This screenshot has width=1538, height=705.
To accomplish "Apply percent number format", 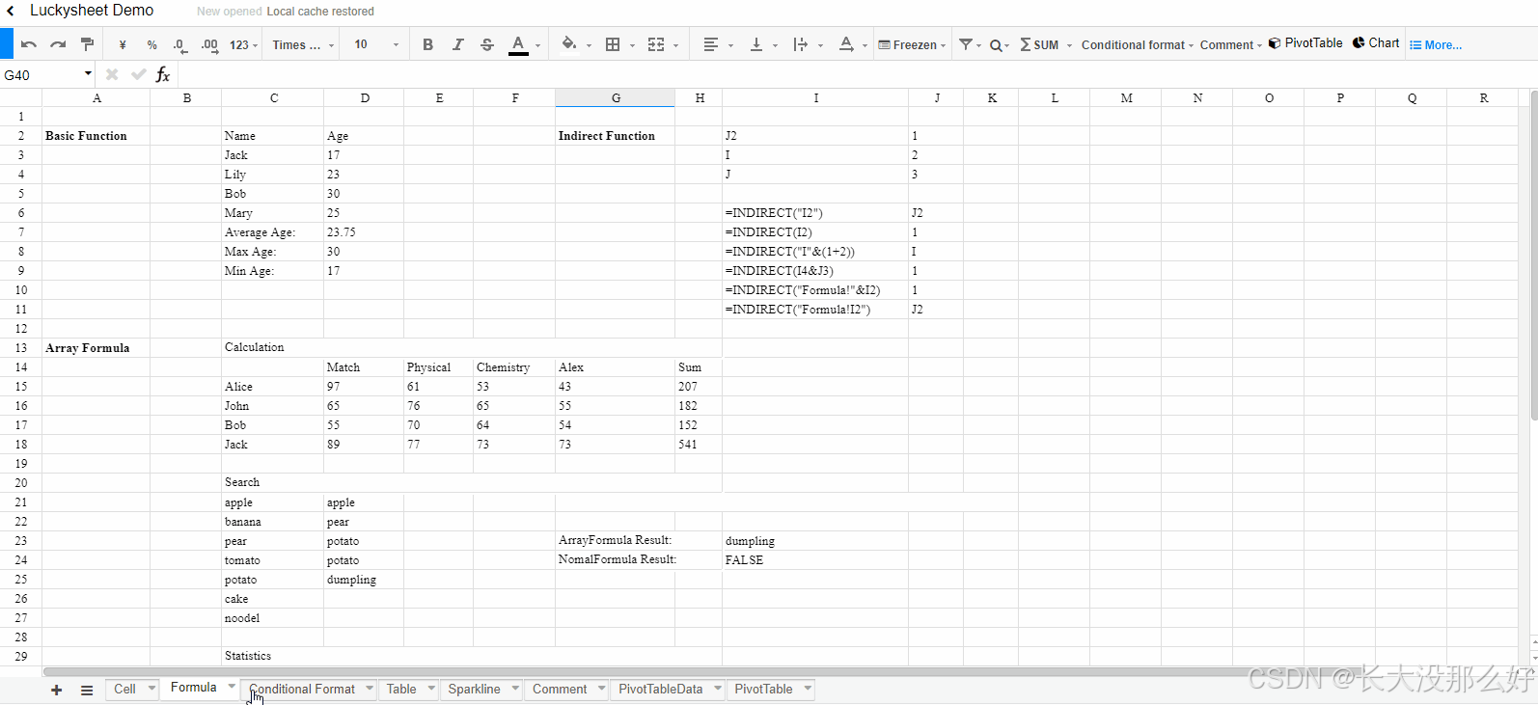I will [151, 45].
